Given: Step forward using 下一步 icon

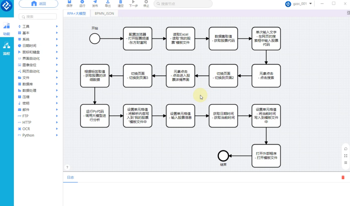Looking at the screenshot, I should (133, 2).
